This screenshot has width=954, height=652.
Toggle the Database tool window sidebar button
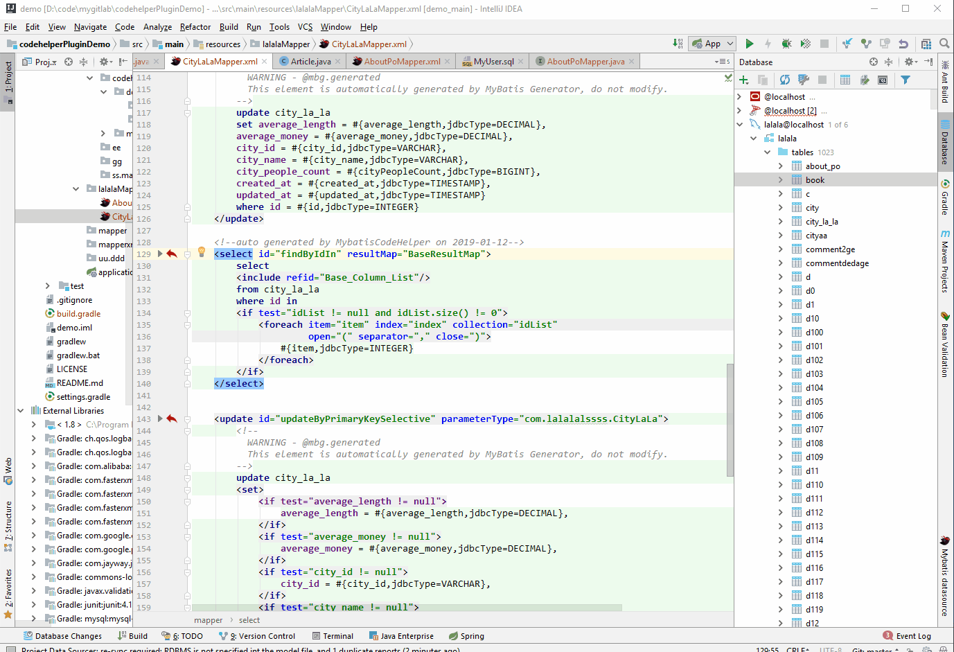click(945, 142)
